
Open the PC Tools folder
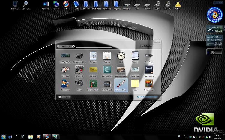86,5
